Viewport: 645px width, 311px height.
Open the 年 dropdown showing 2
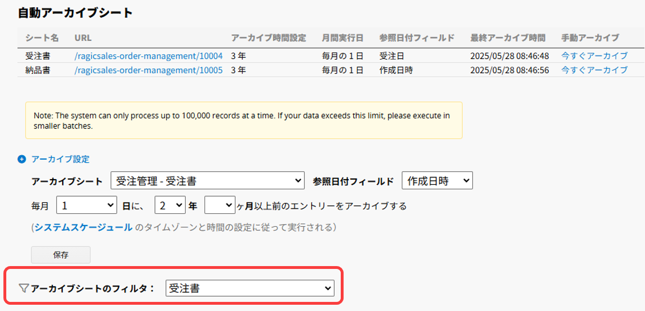point(170,205)
